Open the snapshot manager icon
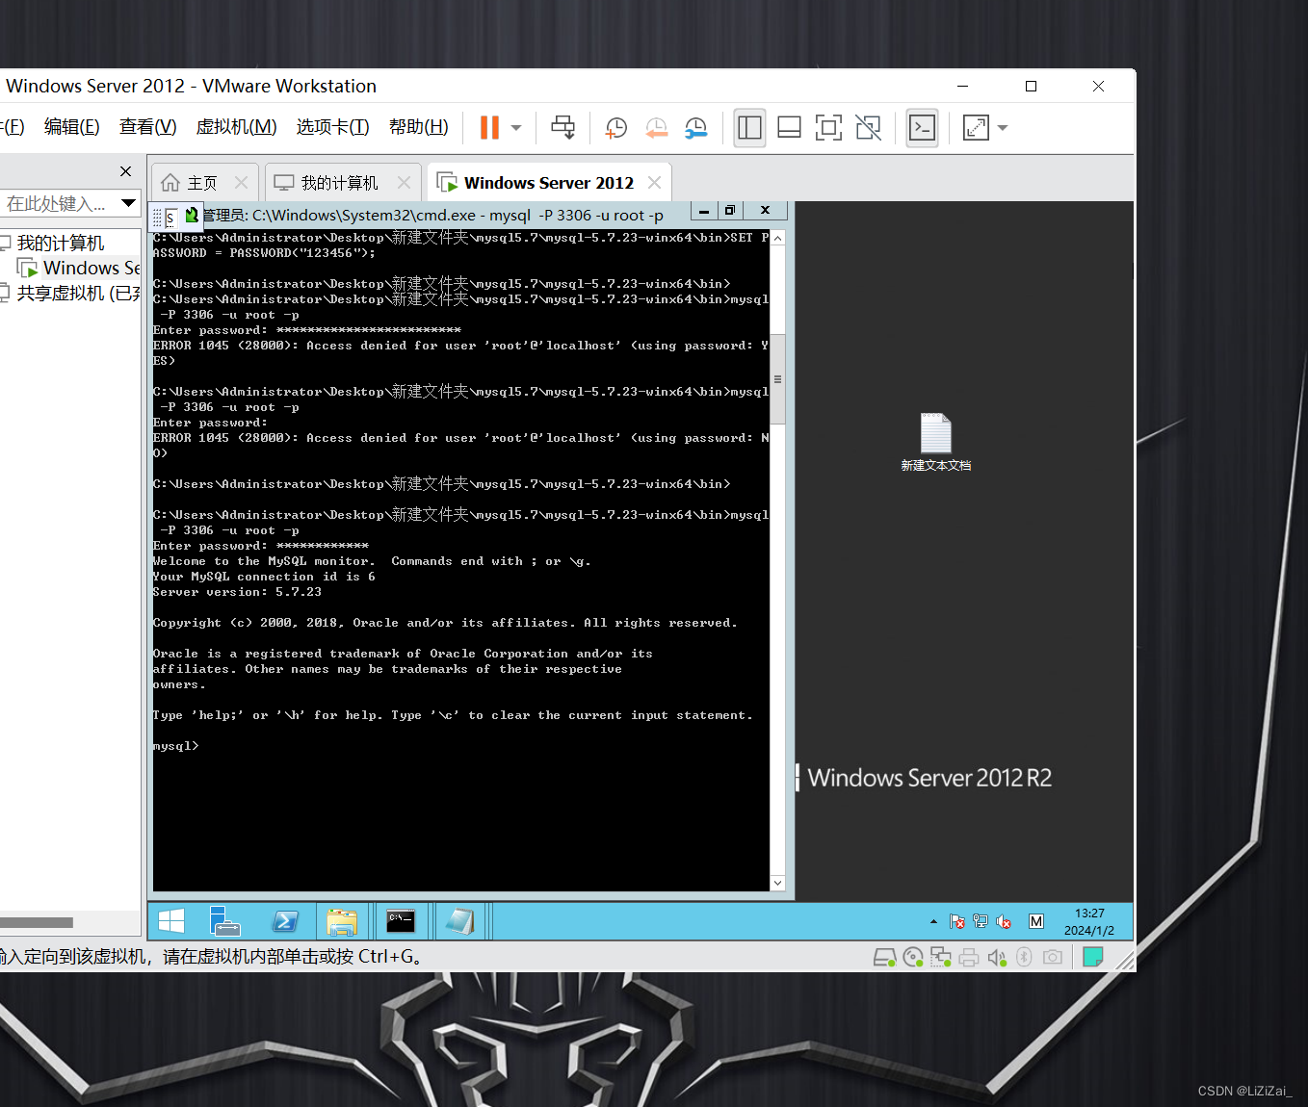Screen dimensions: 1308x1107 point(695,127)
